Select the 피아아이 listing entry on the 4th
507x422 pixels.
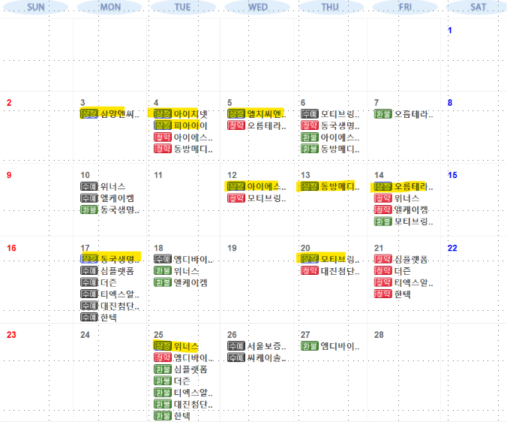coord(181,125)
